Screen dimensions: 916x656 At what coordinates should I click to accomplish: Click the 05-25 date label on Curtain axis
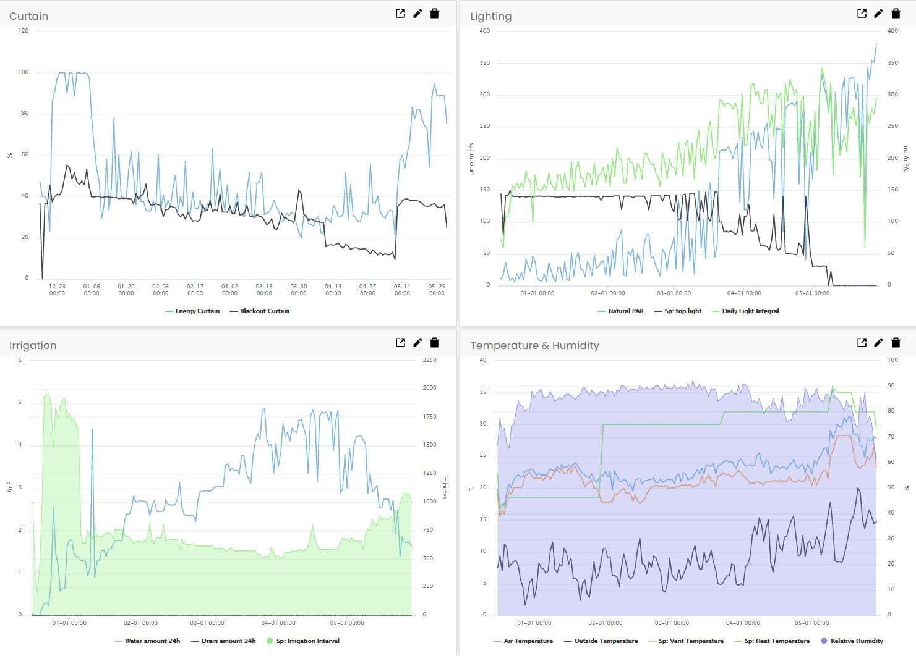[437, 290]
